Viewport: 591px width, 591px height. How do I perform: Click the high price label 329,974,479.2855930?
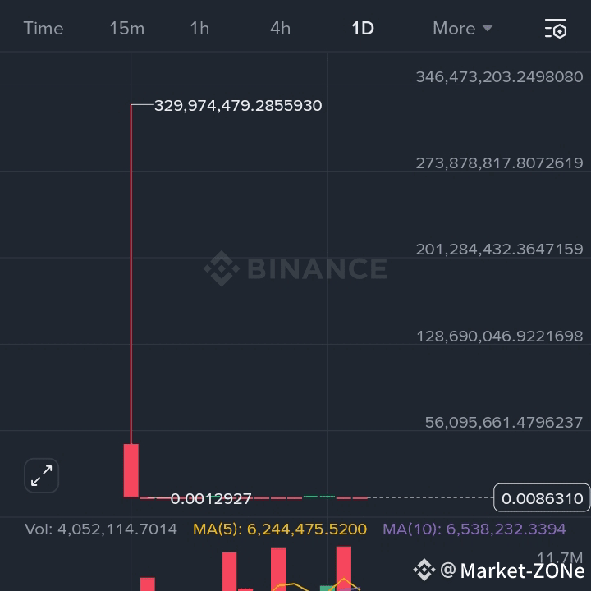(238, 106)
